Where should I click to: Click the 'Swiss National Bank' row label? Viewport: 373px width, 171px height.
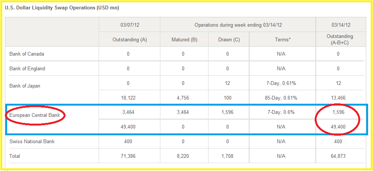pos(32,142)
